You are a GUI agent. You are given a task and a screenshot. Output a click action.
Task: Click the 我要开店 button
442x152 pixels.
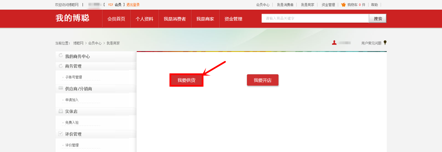(x=263, y=80)
